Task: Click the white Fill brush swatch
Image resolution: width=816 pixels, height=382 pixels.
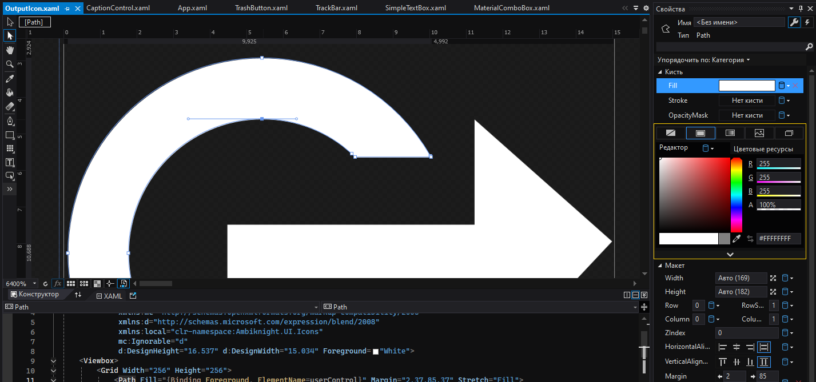Action: point(747,86)
